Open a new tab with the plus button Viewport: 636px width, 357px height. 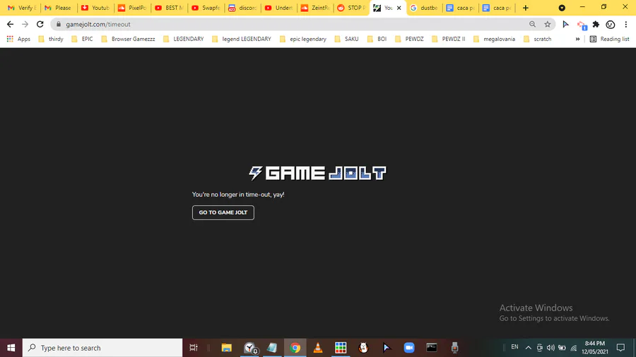click(526, 8)
